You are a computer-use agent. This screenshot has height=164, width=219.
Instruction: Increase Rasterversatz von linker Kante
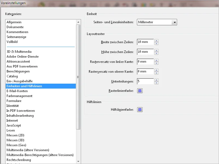tap(156, 60)
